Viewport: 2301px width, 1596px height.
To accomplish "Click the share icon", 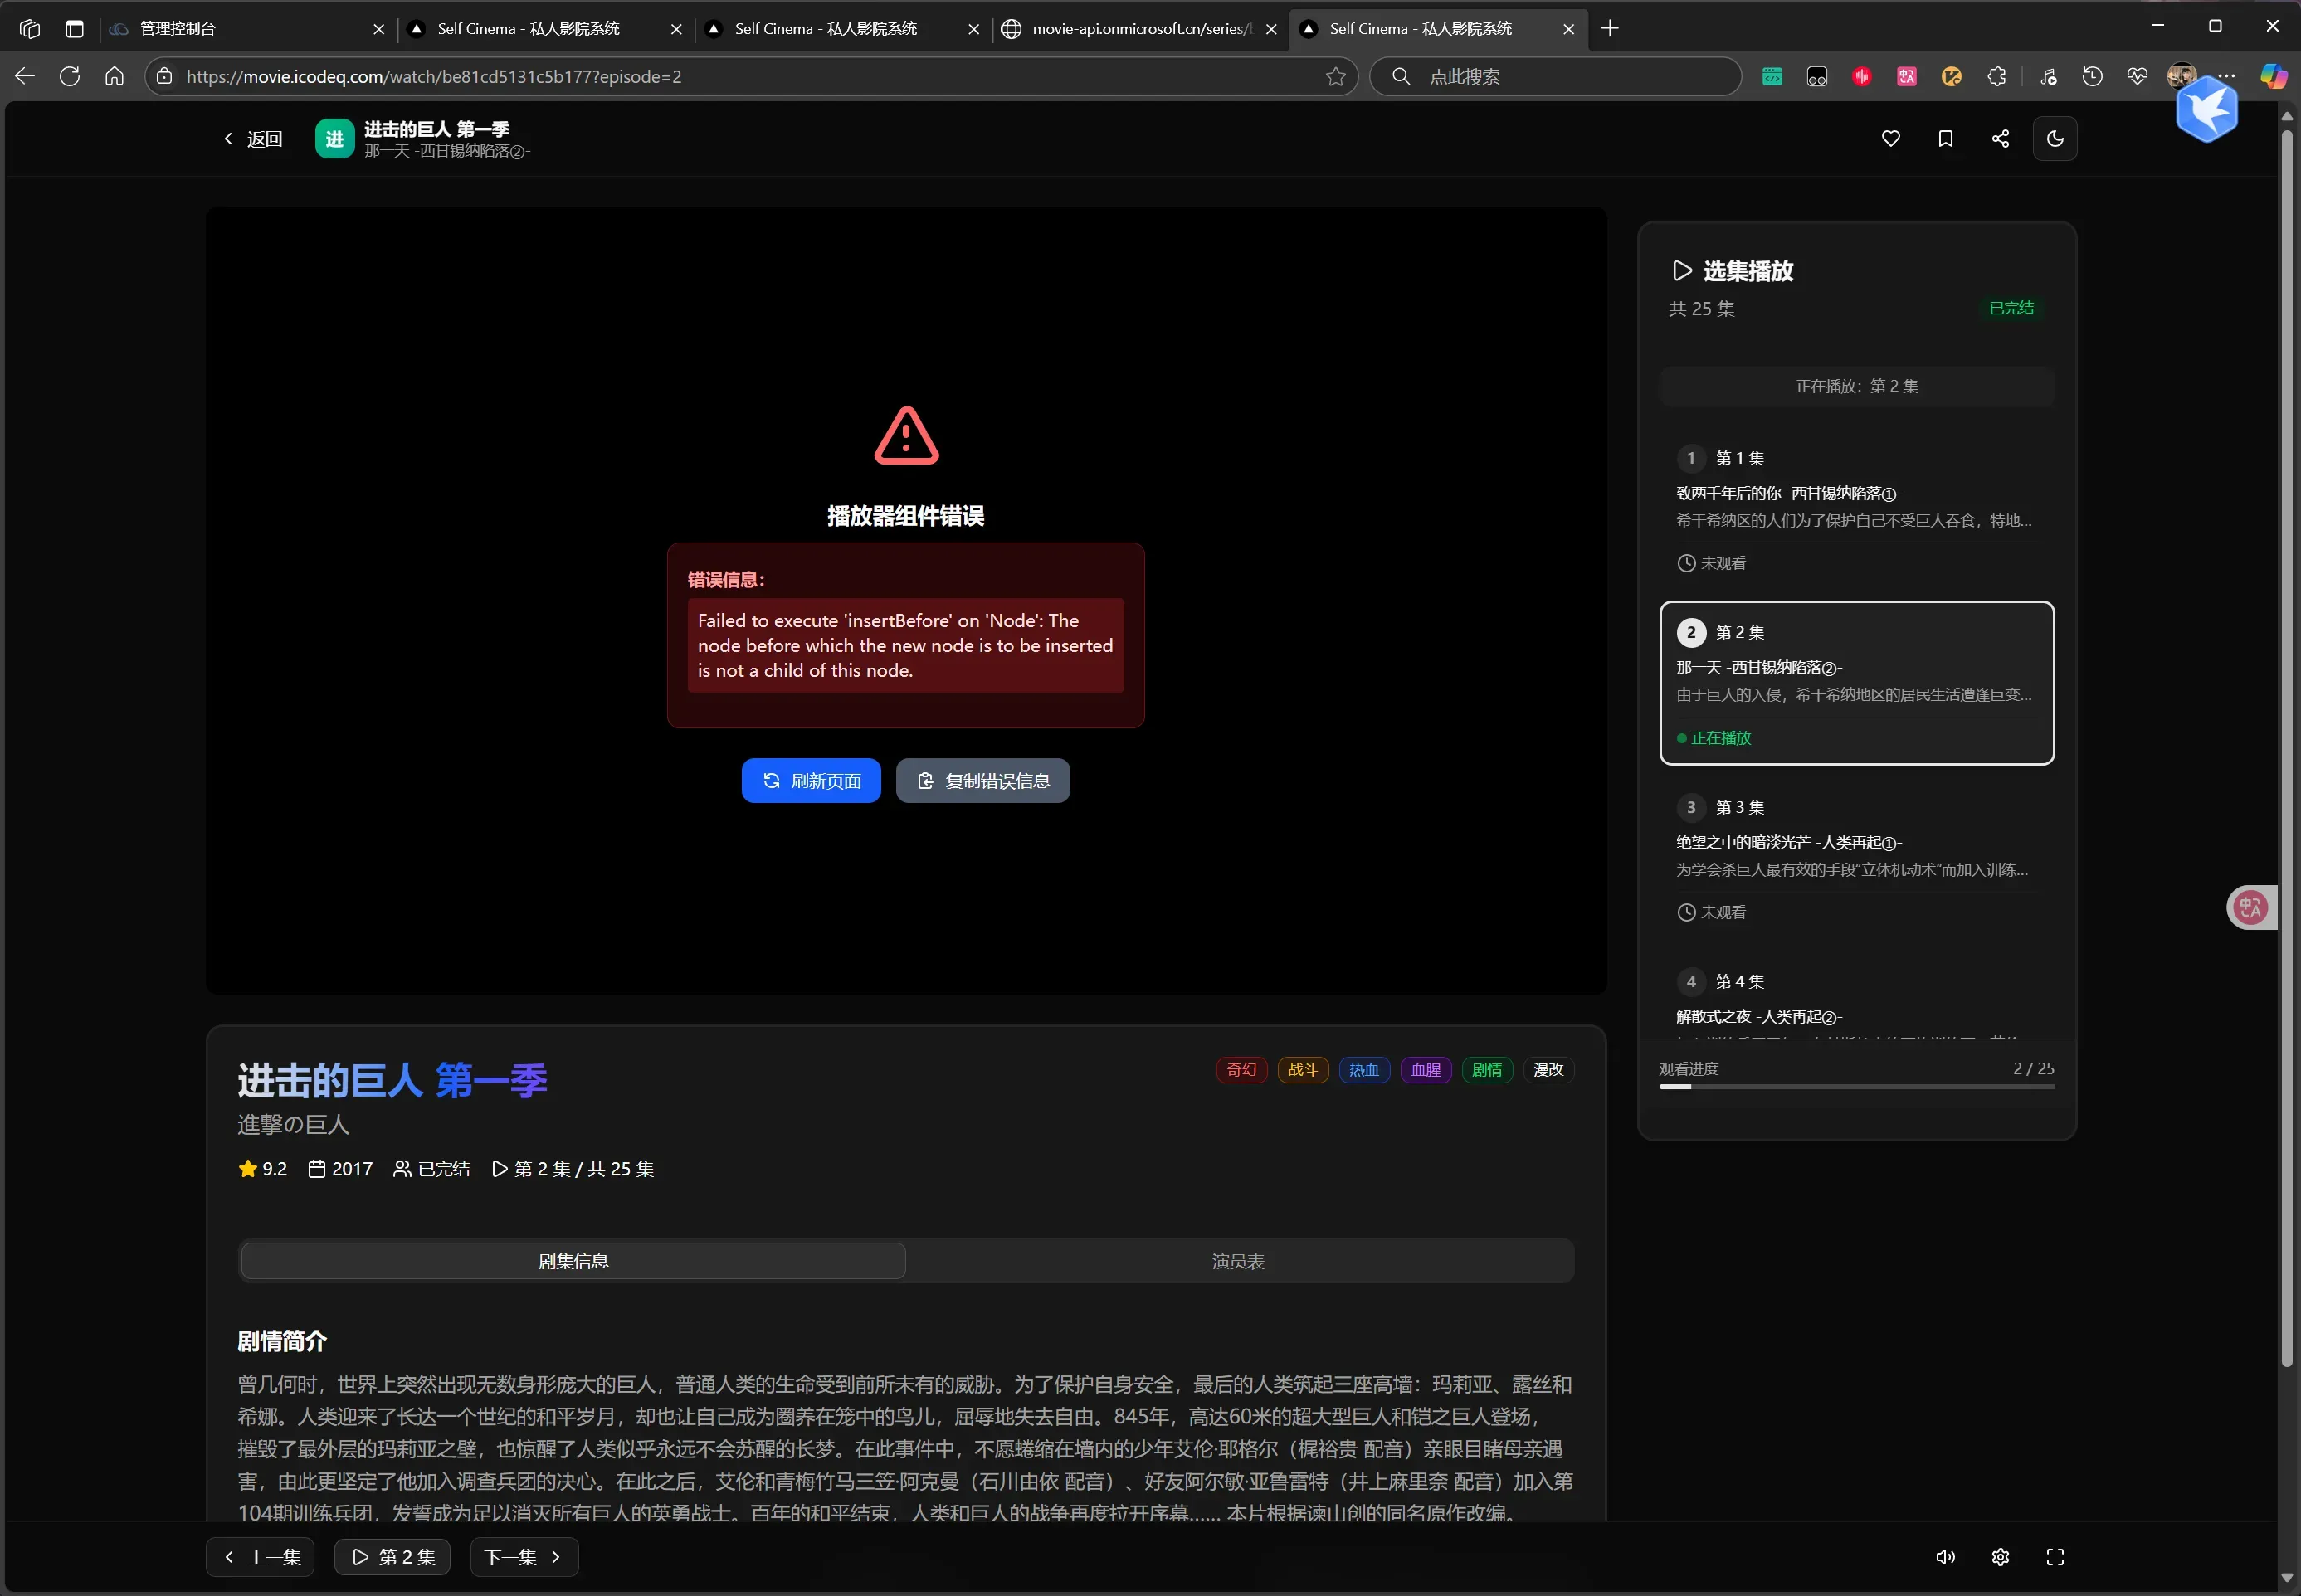I will (x=2000, y=139).
